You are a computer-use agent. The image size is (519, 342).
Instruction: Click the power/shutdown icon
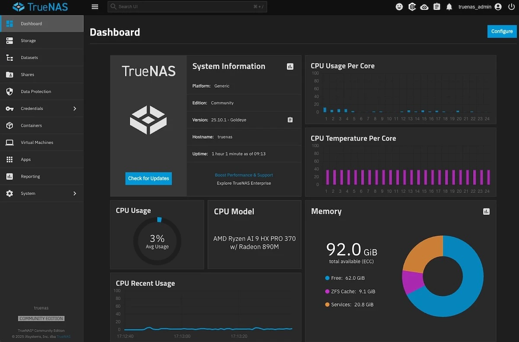[511, 6]
